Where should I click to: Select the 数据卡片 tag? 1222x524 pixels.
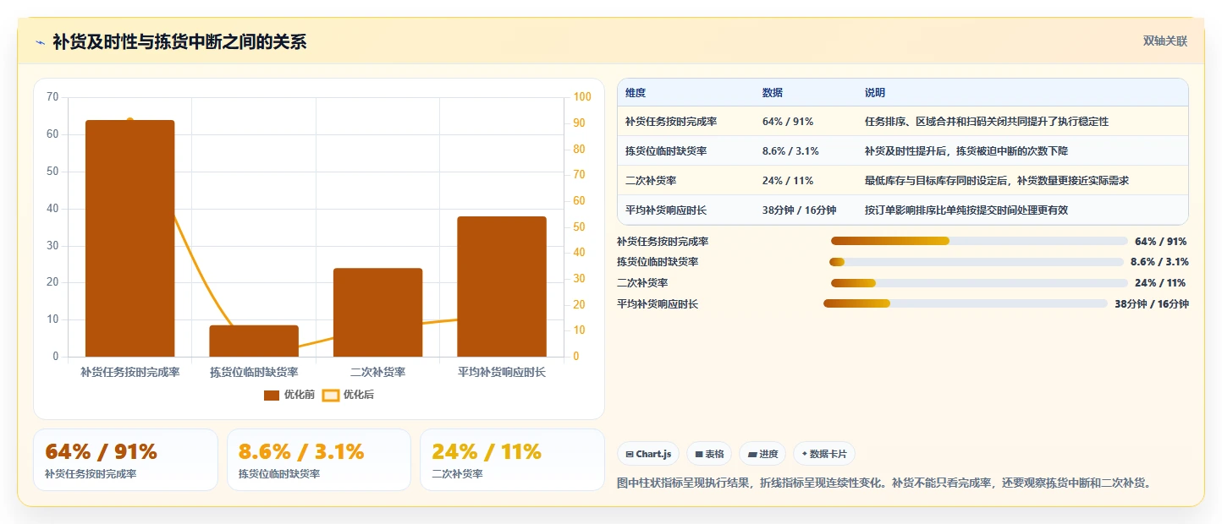[x=824, y=454]
